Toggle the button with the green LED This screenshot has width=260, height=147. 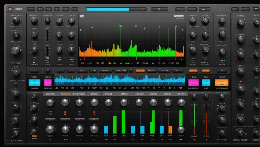click(93, 71)
